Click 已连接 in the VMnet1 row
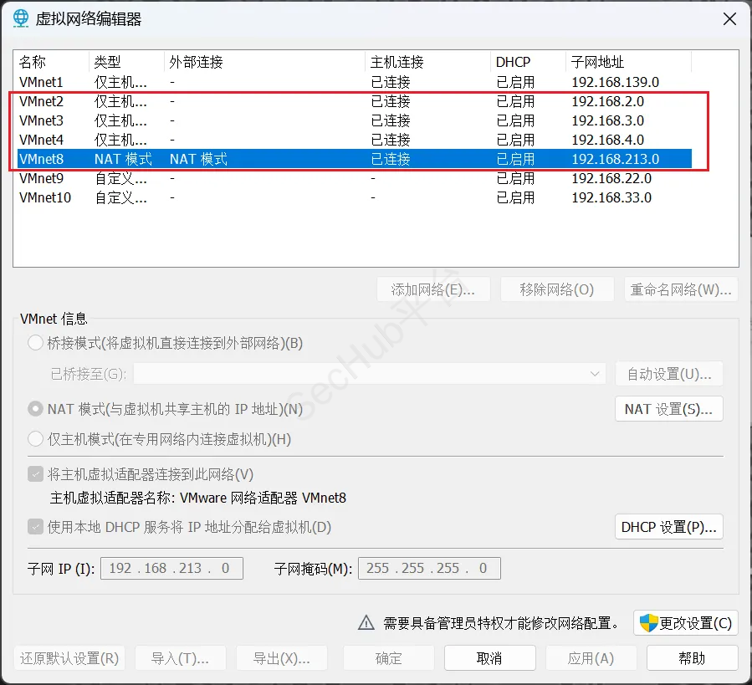This screenshot has width=752, height=685. [x=391, y=82]
